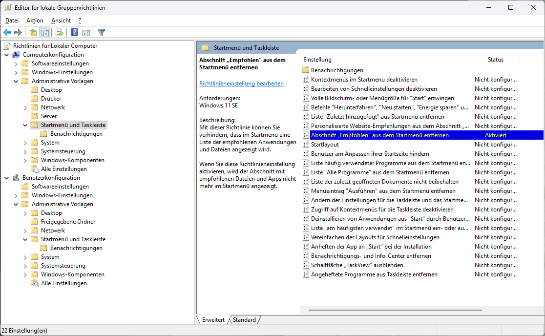The width and height of the screenshot is (545, 336).
Task: Select System under Benutzerkonfiguration
Action: 50,257
